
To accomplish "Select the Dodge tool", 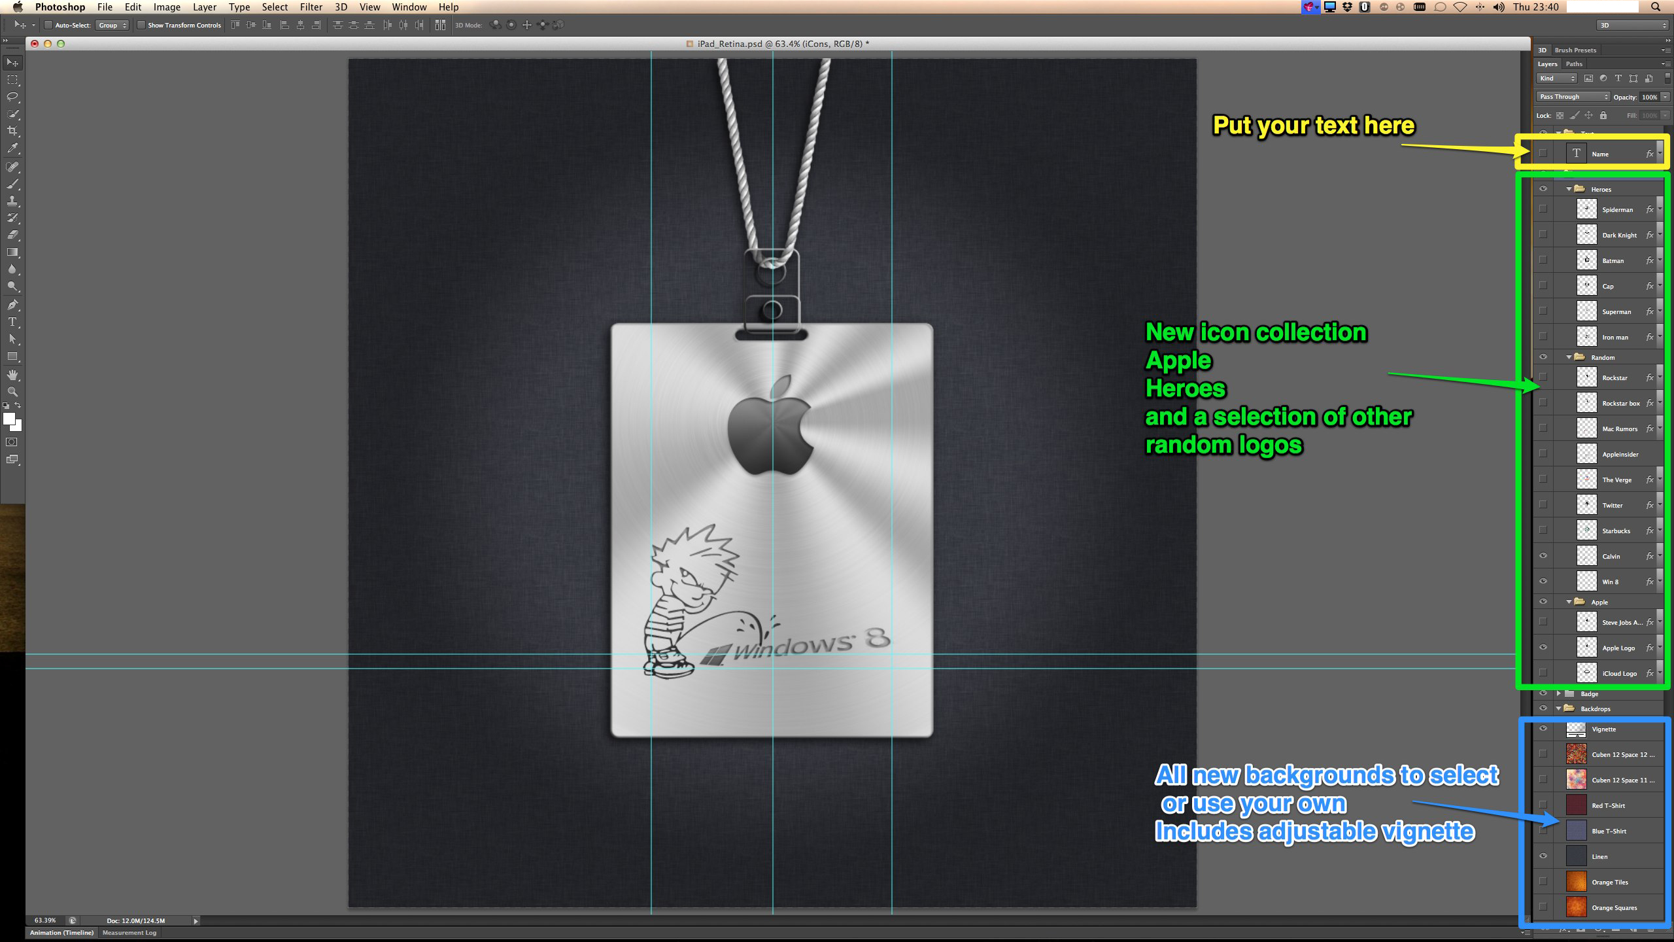I will click(12, 286).
